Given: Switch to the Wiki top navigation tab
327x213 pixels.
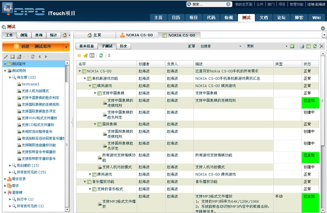Looking at the screenshot, I should pos(316,17).
